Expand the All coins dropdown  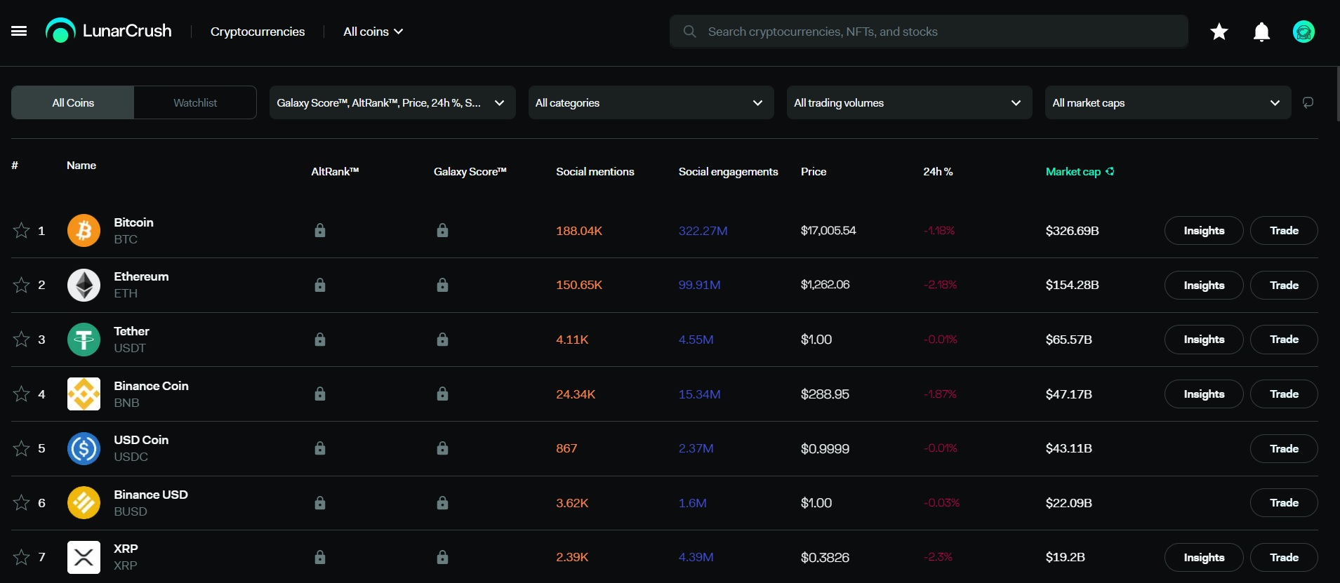[x=373, y=32]
